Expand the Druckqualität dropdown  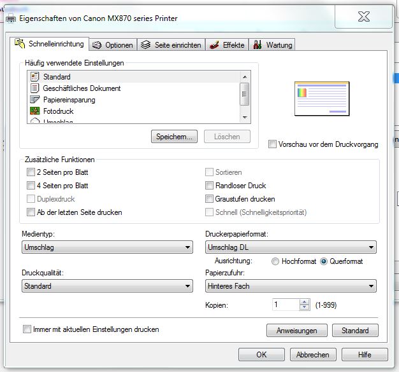(107, 286)
